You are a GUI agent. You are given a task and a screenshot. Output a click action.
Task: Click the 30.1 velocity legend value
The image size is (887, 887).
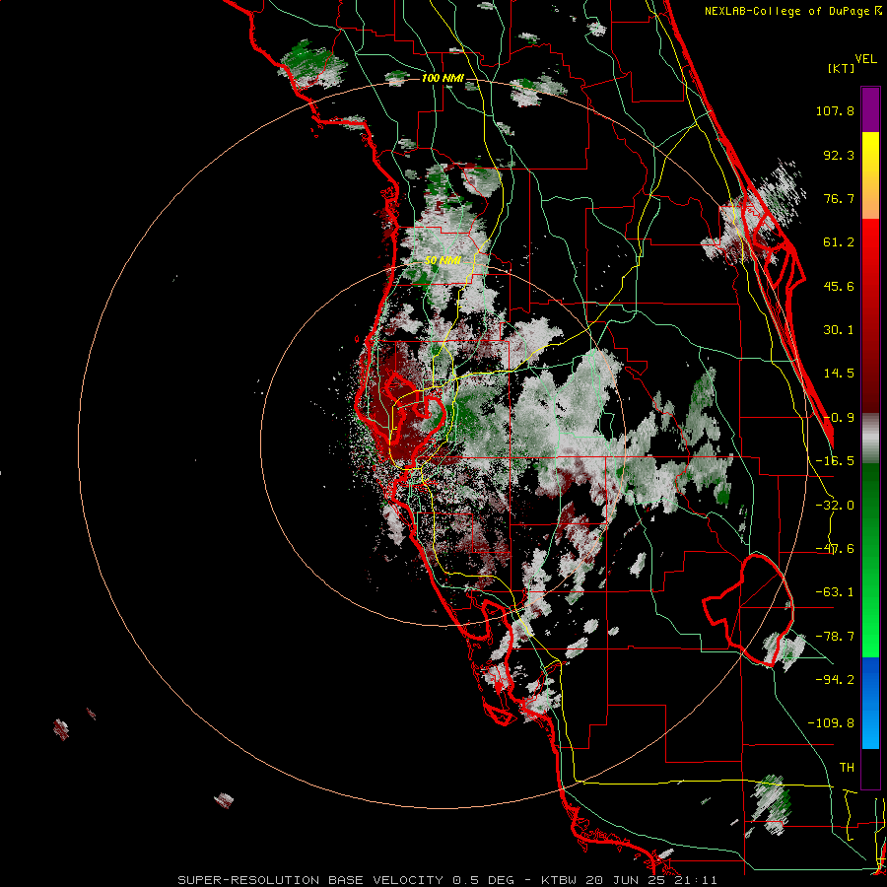point(839,330)
